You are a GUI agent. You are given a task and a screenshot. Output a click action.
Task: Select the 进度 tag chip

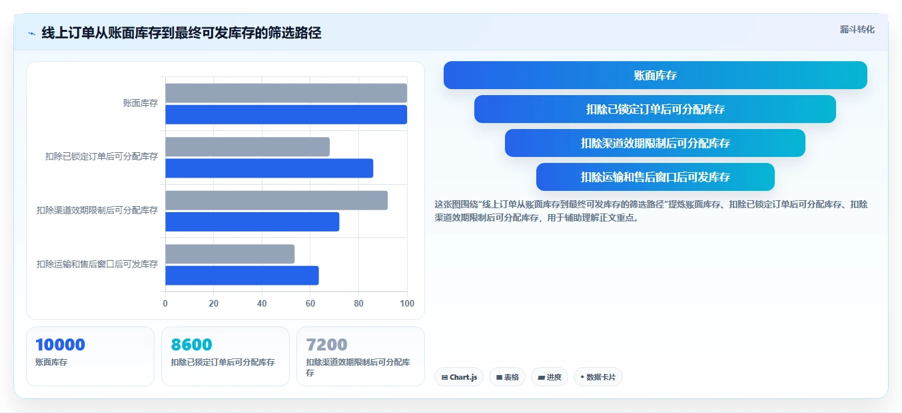coord(550,377)
